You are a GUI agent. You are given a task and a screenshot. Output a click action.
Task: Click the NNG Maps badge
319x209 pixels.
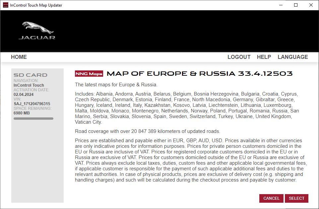89,74
